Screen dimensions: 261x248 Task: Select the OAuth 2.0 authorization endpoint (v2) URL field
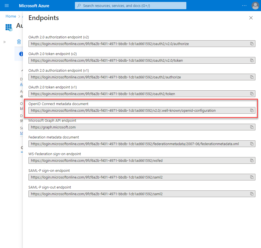tap(142, 44)
